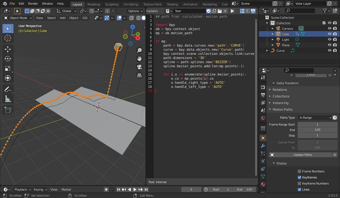340x198 pixels.
Task: Toggle camera view gizmo icon
Action: pyautogui.click(x=139, y=67)
